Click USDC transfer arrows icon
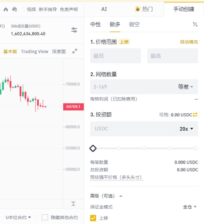The image size is (204, 224). [195, 115]
